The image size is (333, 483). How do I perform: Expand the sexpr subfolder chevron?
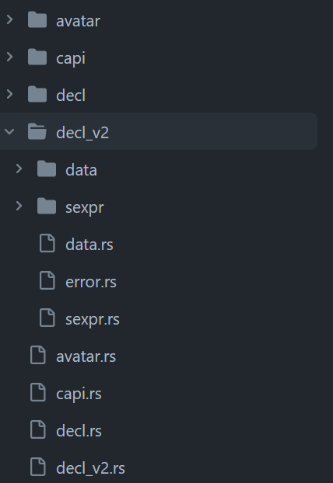pos(19,206)
